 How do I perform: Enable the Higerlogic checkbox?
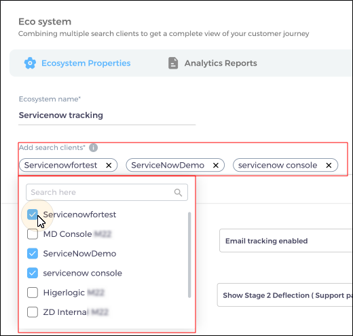pyautogui.click(x=33, y=293)
